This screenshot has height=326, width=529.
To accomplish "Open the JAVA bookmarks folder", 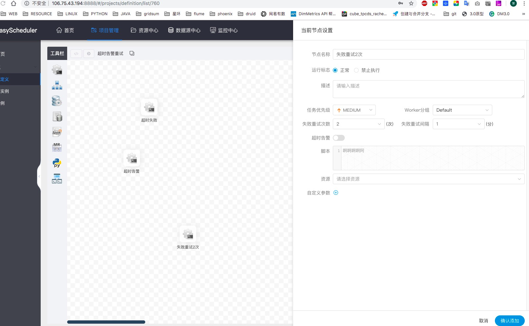I will [x=121, y=14].
